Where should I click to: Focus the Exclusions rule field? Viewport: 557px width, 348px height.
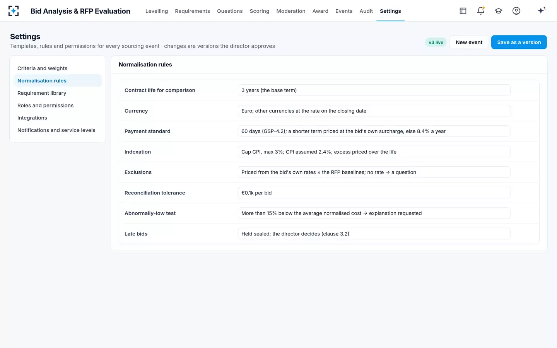tap(374, 172)
